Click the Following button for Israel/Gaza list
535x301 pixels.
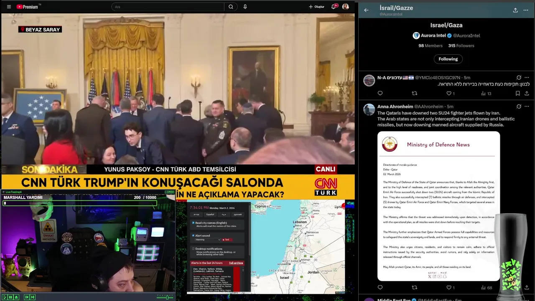(448, 59)
